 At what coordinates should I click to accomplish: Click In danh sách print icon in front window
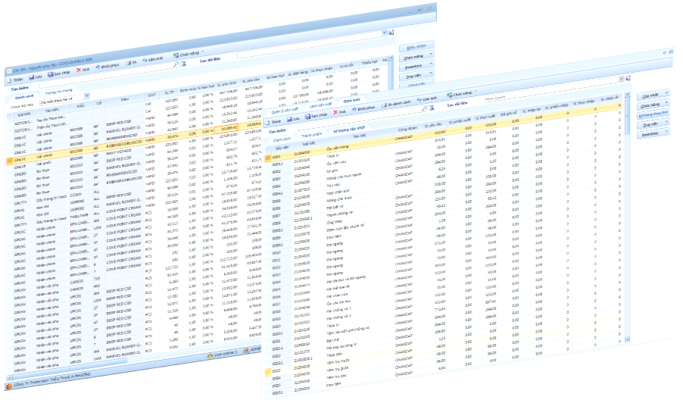384,105
